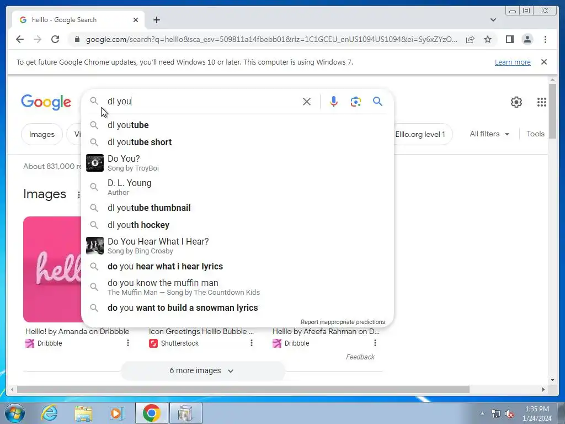Image resolution: width=565 pixels, height=424 pixels.
Task: Choose 'Do You?' song by TroyBoi
Action: point(237,163)
